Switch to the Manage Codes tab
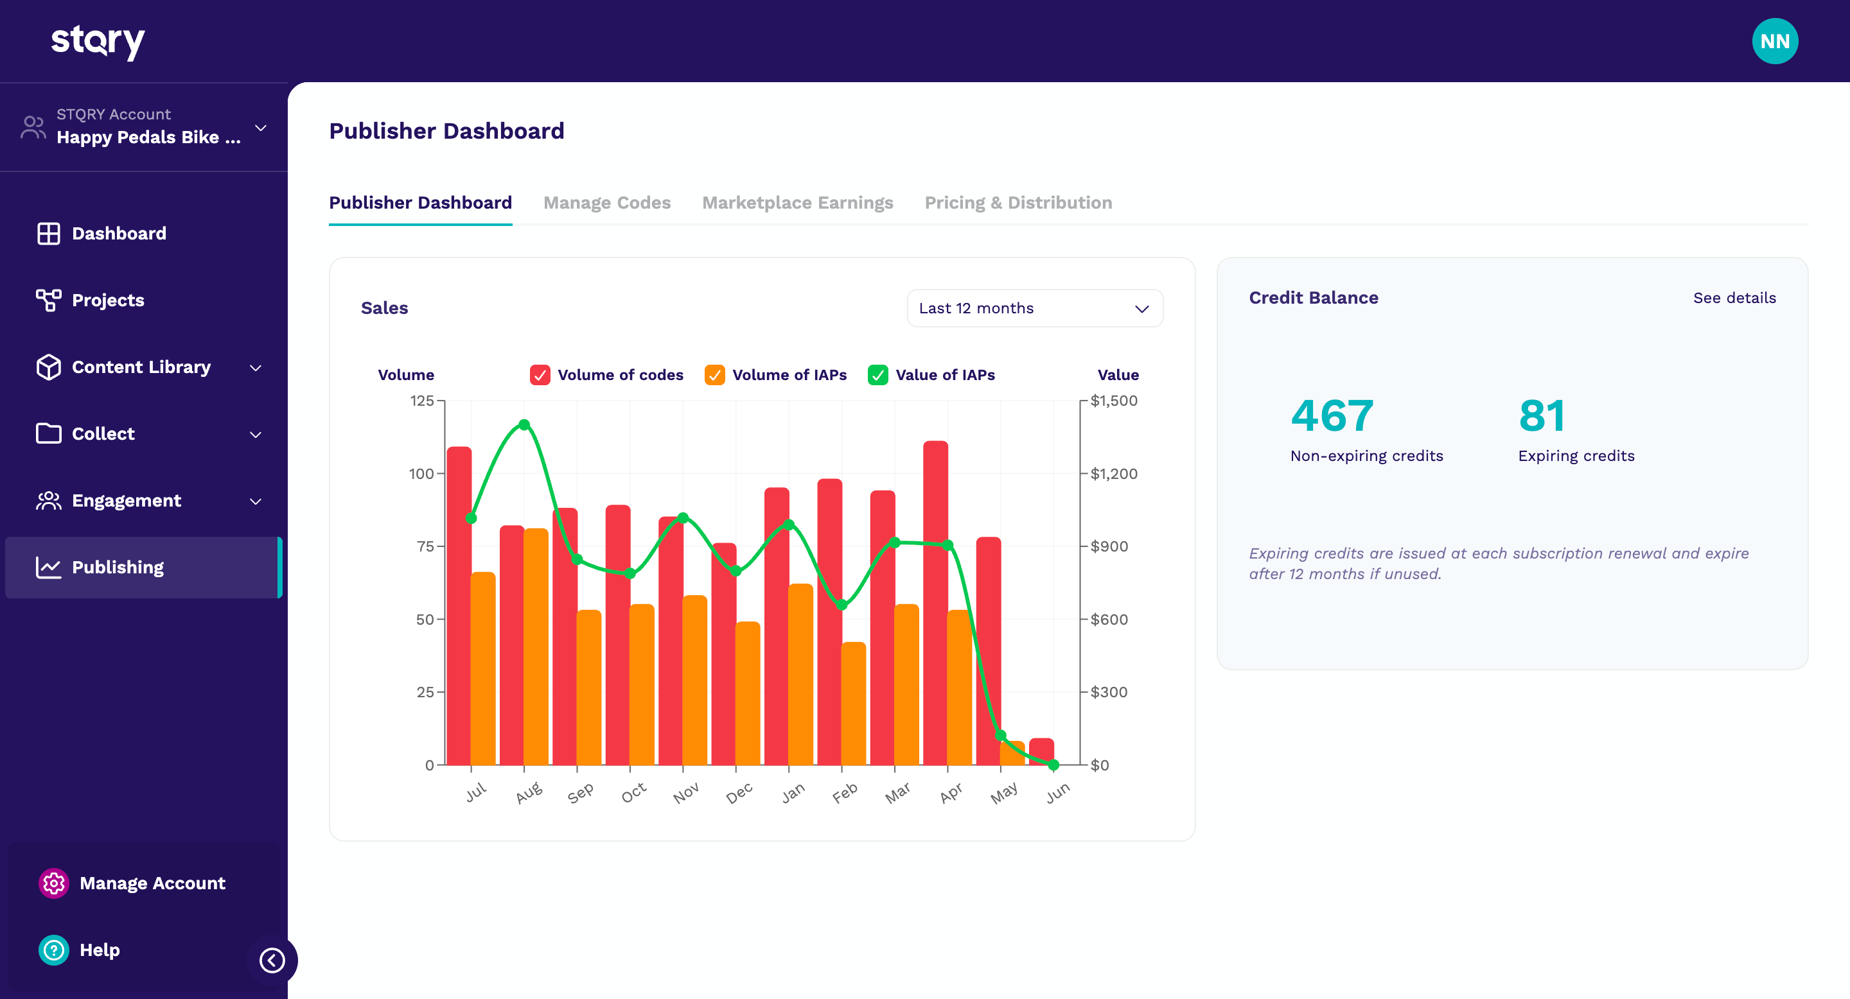 [607, 203]
